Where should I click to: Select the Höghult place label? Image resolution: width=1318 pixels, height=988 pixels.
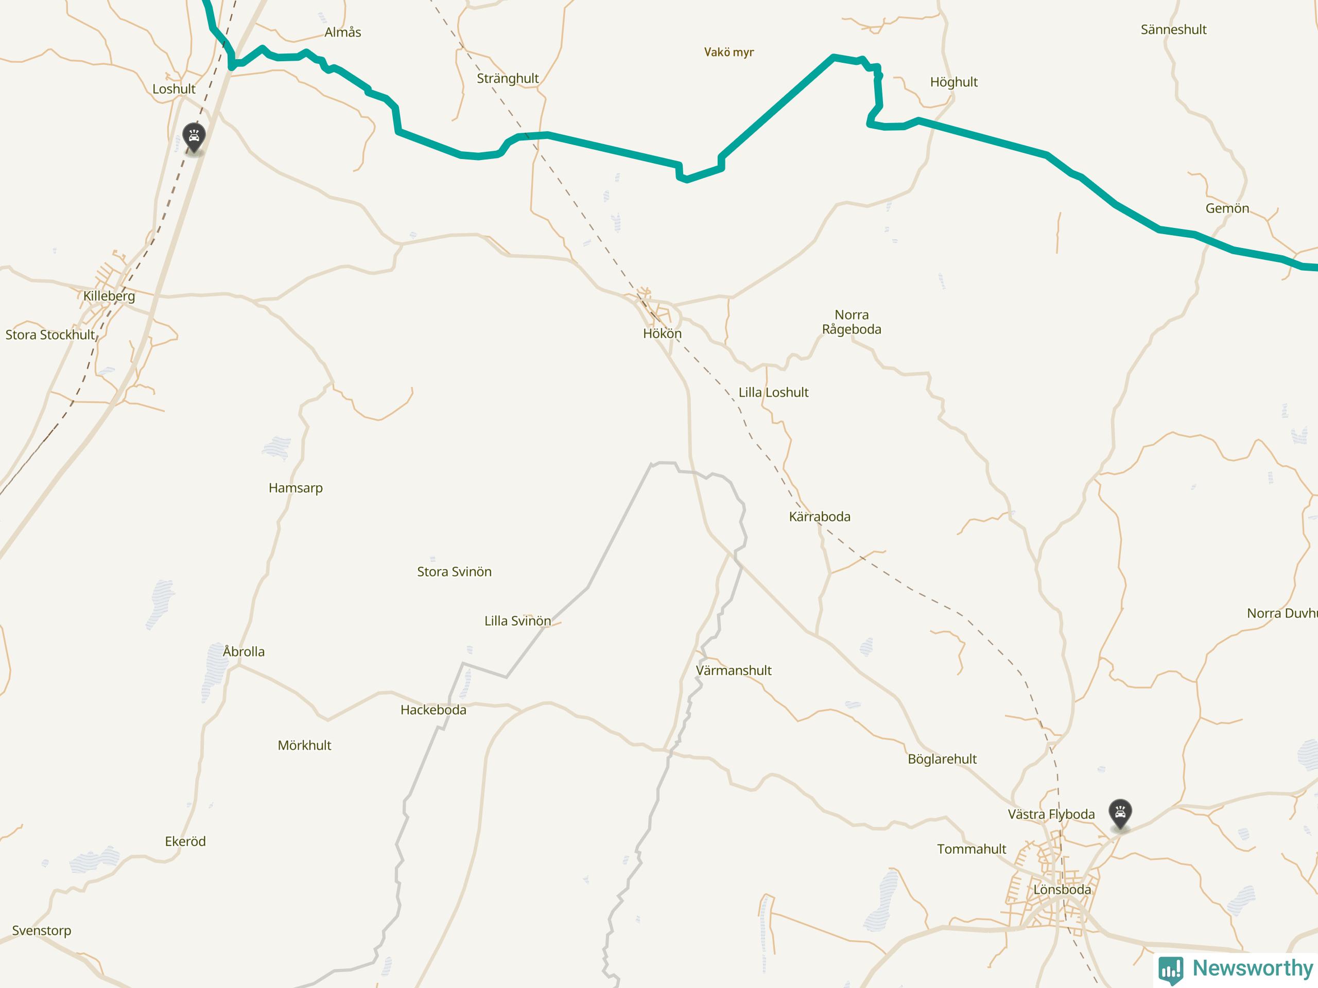pos(954,82)
